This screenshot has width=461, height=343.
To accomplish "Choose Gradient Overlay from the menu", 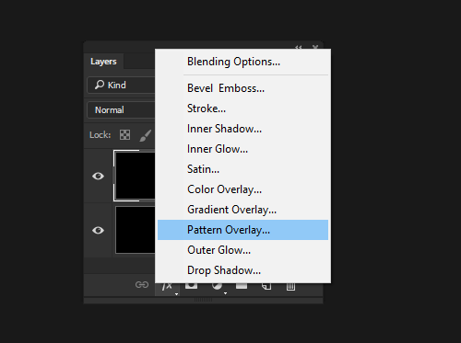I will click(x=242, y=210).
